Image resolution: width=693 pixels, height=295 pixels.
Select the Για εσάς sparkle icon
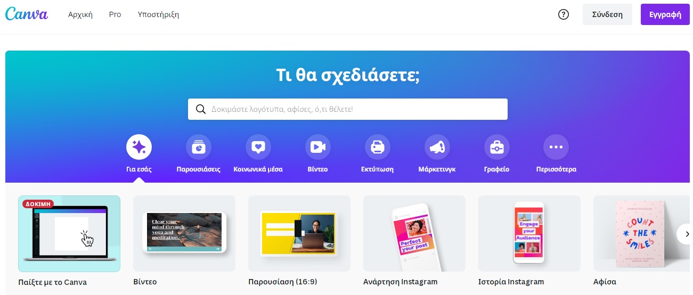pos(139,147)
